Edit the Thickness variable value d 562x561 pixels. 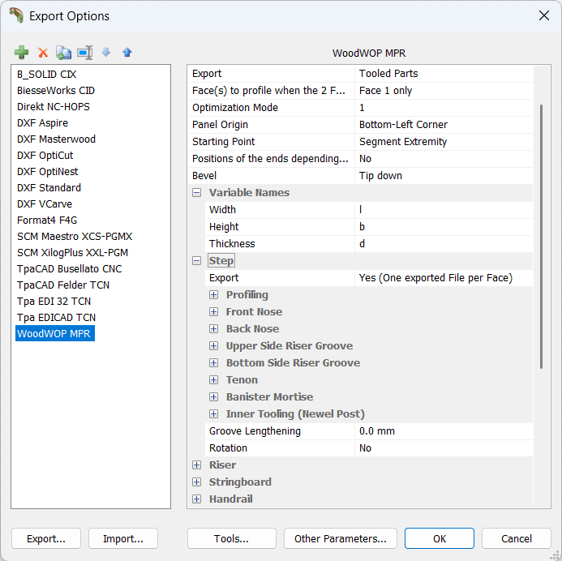(x=444, y=243)
